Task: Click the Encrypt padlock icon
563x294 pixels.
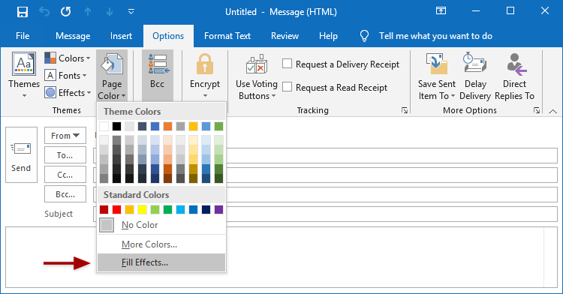Action: tap(205, 64)
